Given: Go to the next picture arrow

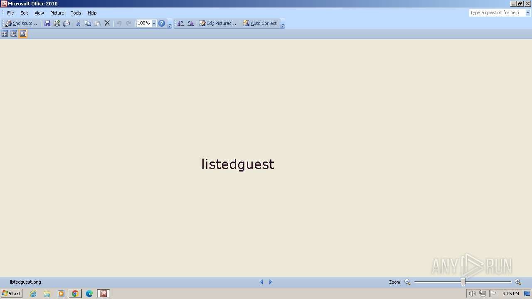Looking at the screenshot, I should coord(271,282).
